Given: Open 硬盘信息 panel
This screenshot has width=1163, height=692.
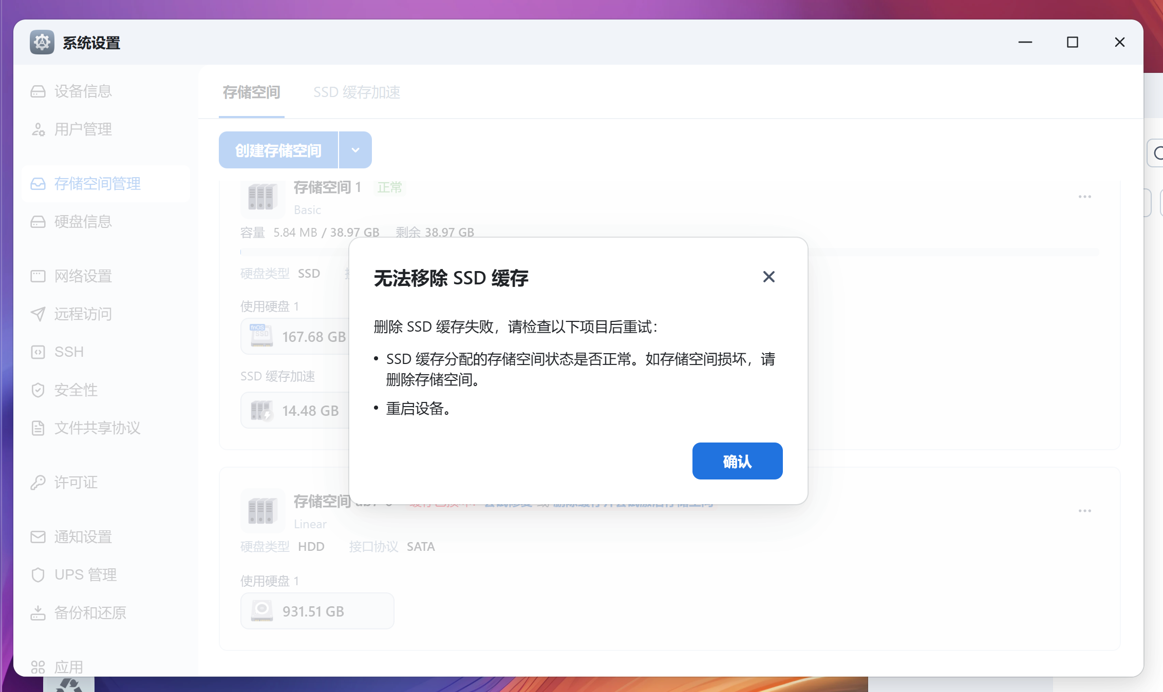Looking at the screenshot, I should point(83,222).
